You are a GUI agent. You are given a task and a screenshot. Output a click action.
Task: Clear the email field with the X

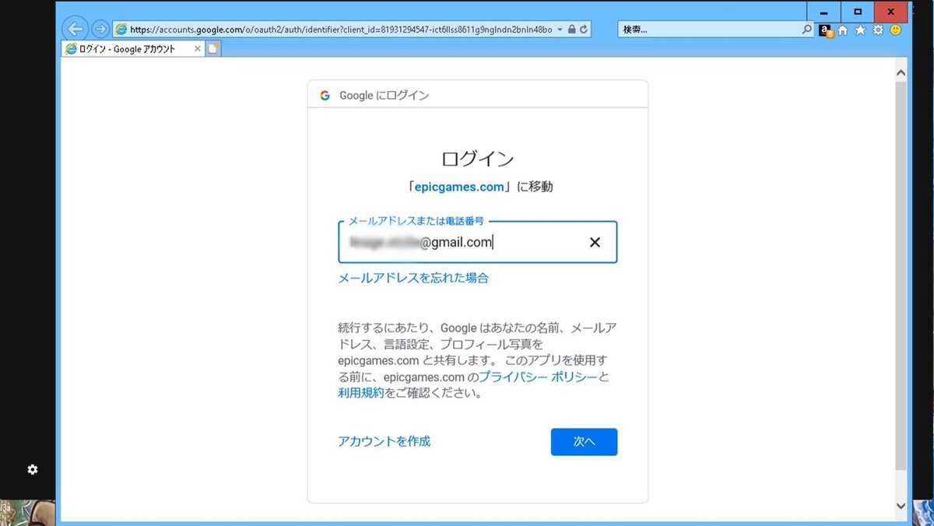tap(595, 242)
